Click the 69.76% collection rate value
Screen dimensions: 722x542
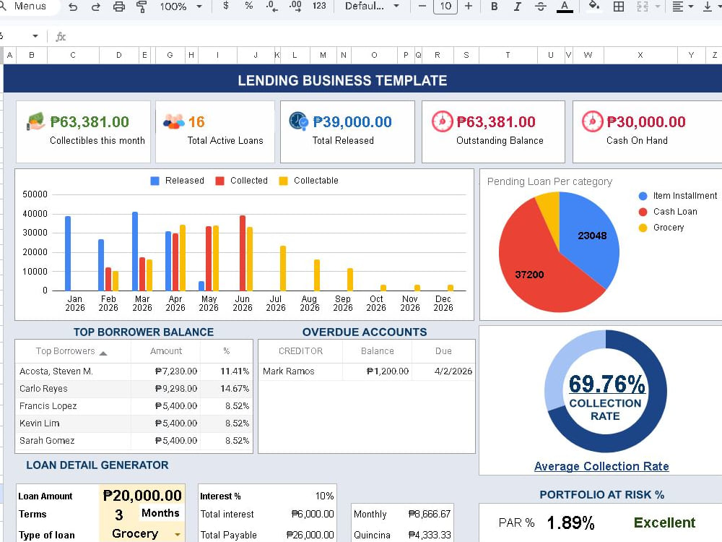point(607,384)
